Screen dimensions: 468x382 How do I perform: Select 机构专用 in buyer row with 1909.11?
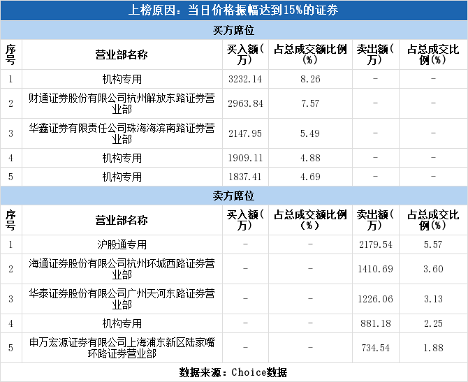[122, 158]
